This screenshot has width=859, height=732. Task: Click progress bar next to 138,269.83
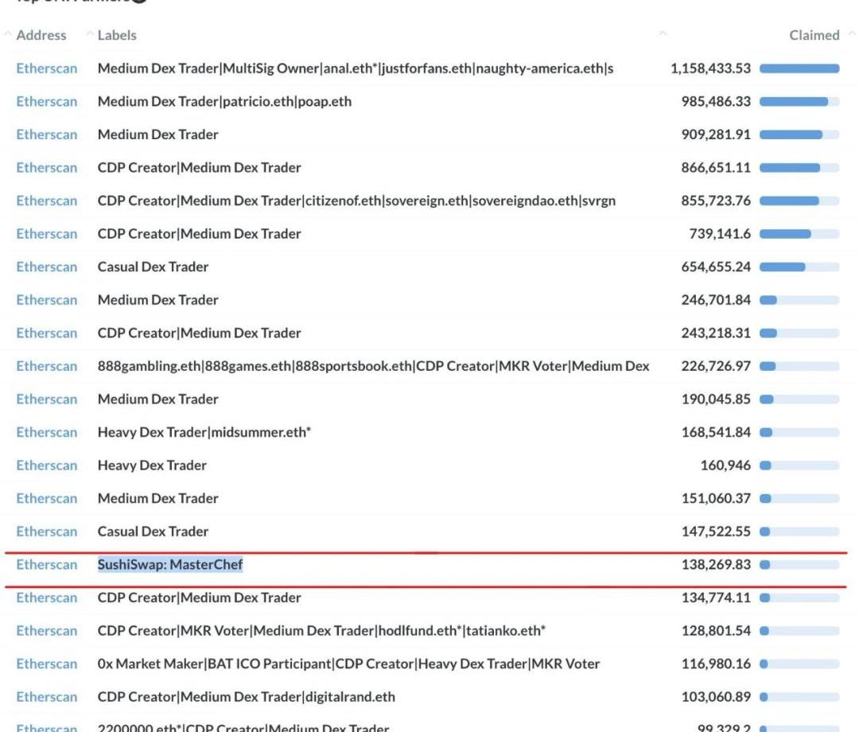(799, 564)
